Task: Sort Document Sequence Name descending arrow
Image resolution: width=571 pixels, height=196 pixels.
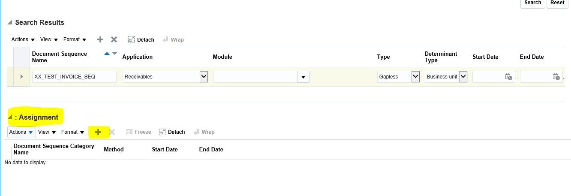Action: (114, 54)
